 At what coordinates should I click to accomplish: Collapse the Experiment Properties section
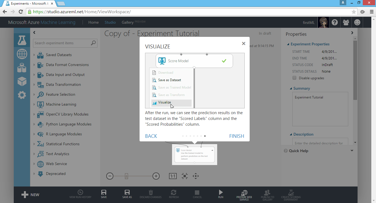[288, 44]
